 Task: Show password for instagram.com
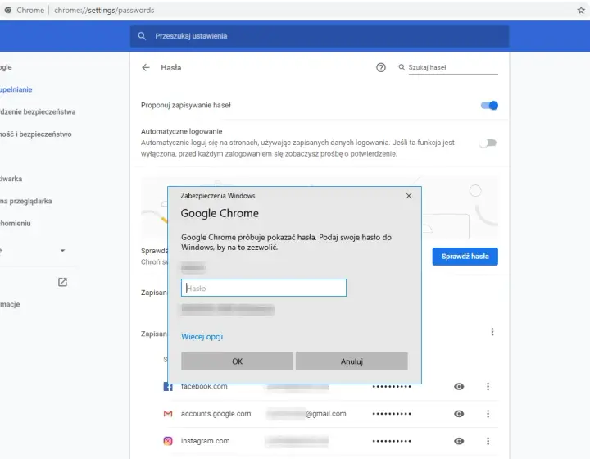point(459,441)
